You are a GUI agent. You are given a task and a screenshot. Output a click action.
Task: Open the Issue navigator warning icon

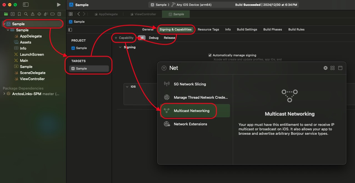32,14
